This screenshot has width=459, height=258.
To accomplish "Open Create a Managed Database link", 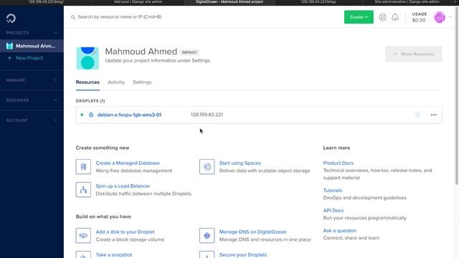I will (x=128, y=163).
